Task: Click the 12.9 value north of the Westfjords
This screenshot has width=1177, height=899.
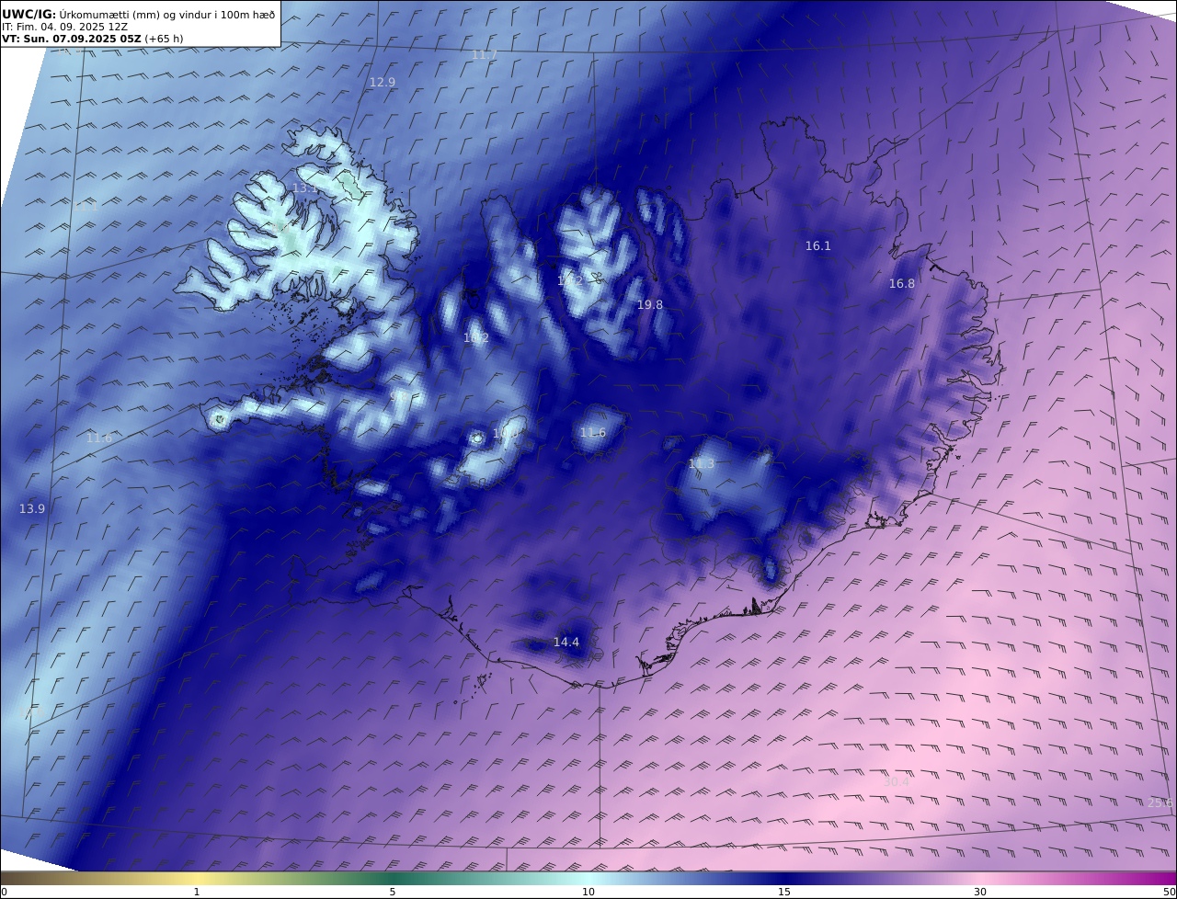Action: [383, 82]
